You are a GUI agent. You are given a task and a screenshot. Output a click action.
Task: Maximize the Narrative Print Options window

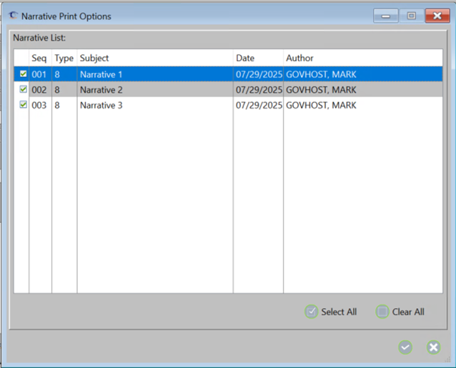tap(411, 16)
